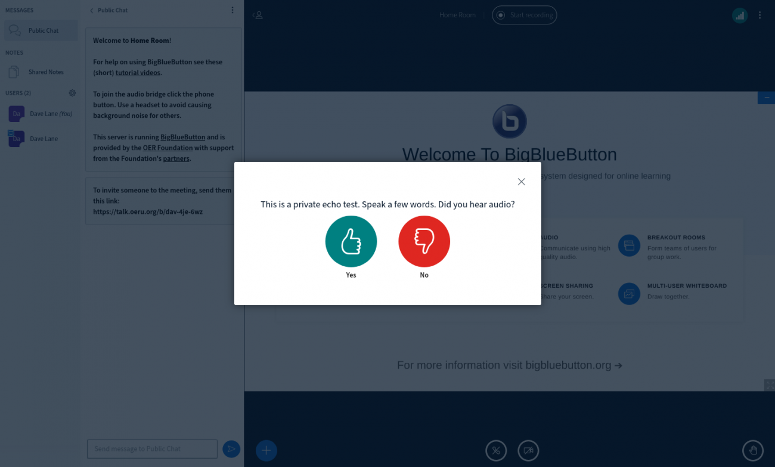The width and height of the screenshot is (775, 467).
Task: Select user Dave Lane (You)
Action: (x=41, y=114)
